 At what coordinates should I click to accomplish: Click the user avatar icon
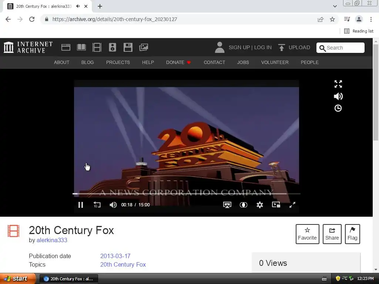point(219,47)
